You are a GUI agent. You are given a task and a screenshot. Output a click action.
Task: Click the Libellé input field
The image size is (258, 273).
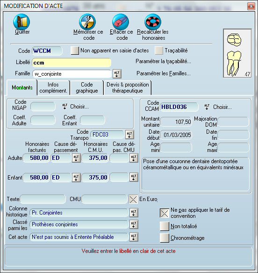click(x=72, y=63)
